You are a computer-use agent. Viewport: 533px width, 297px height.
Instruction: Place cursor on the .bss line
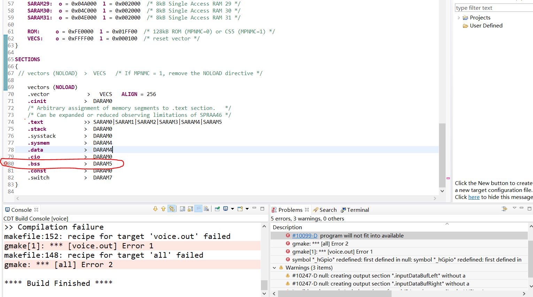point(70,164)
